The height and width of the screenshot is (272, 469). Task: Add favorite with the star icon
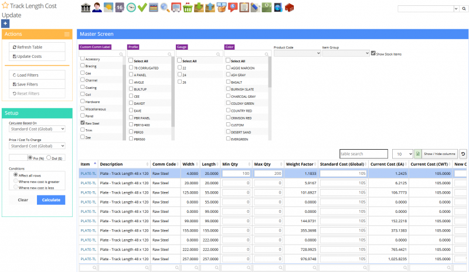pyautogui.click(x=5, y=5)
